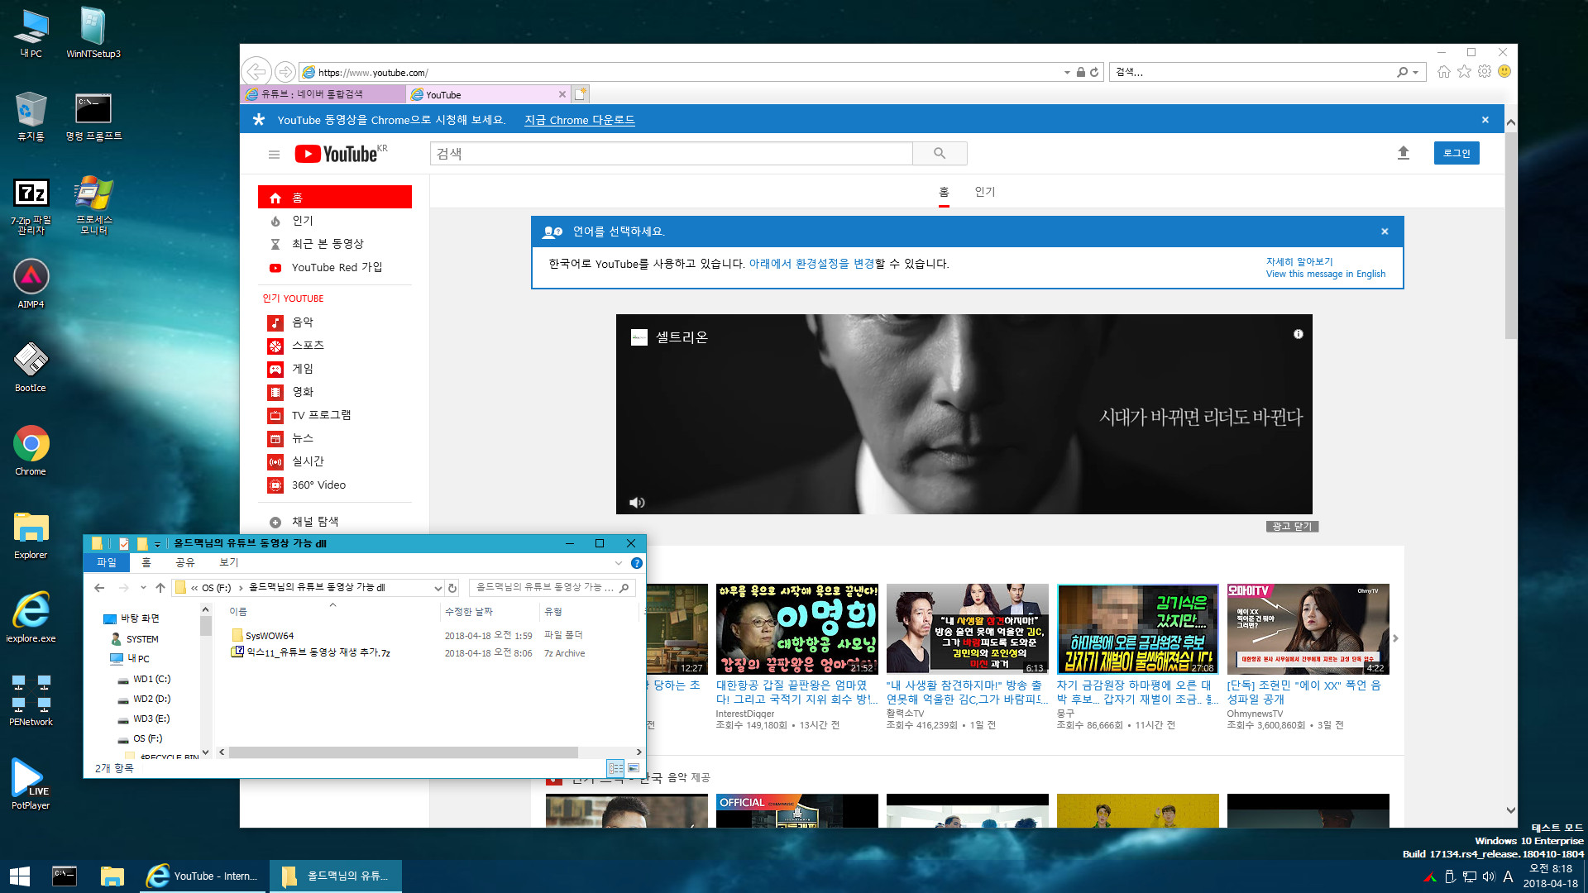Click the IE refresh icon
The image size is (1588, 893).
click(1094, 73)
